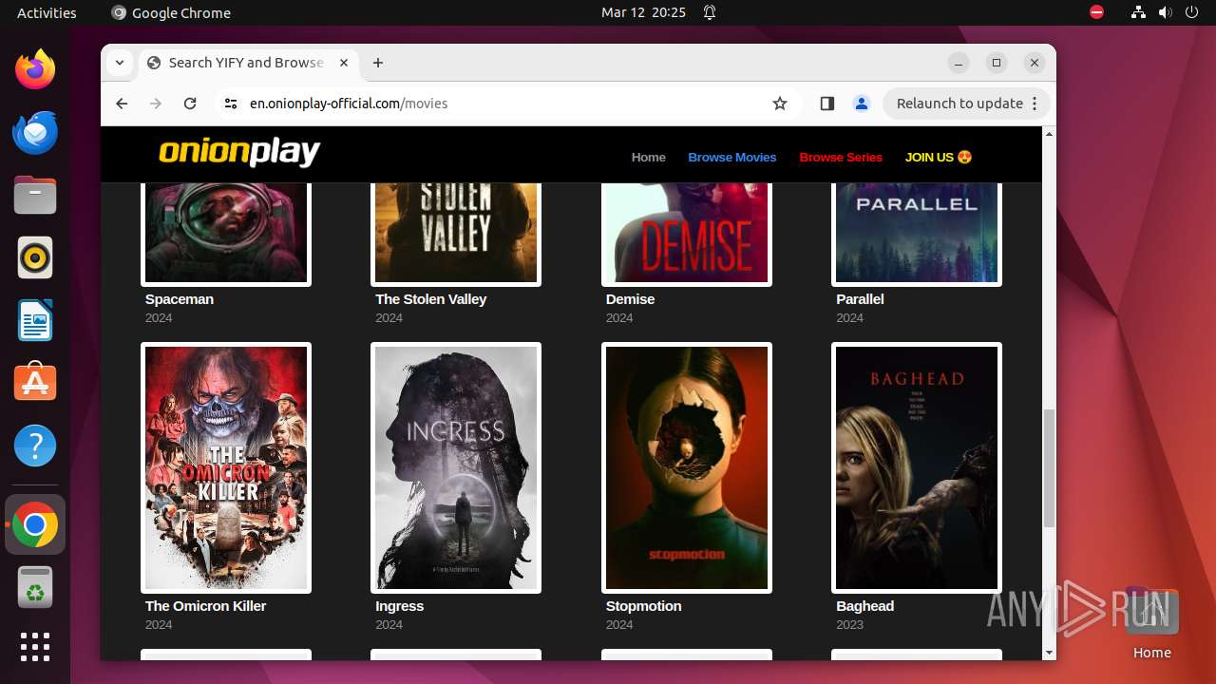
Task: Go back with the browser back arrow
Action: click(x=122, y=104)
